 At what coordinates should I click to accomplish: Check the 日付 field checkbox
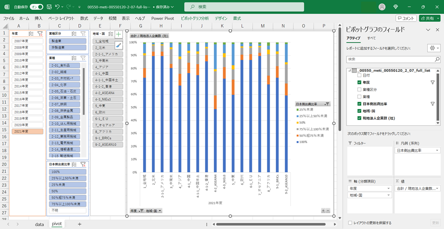[359, 76]
